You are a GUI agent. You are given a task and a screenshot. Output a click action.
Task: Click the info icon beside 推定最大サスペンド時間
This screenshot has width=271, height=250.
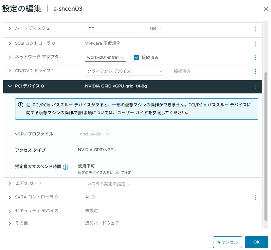click(65, 167)
